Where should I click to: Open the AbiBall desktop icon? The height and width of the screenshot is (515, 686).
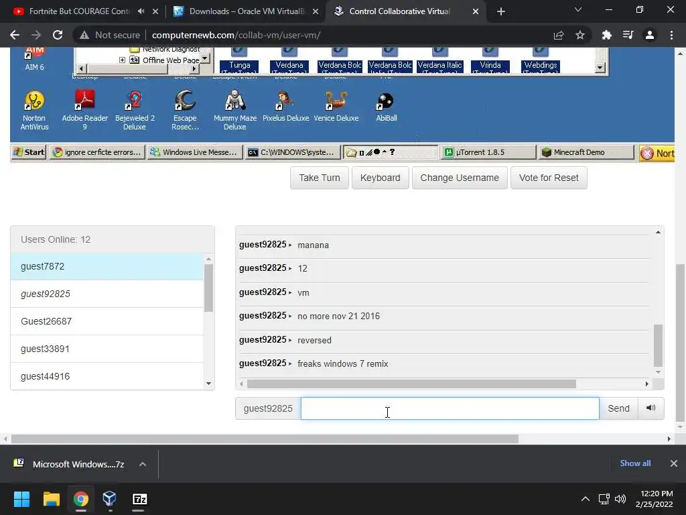coord(387,106)
